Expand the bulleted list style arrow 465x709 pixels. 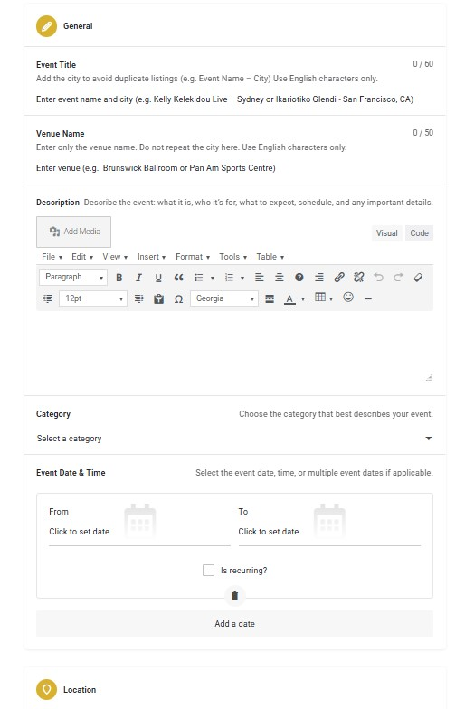pos(213,278)
